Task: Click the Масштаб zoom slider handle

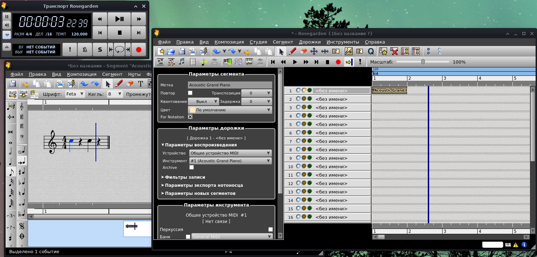Action: pos(423,62)
